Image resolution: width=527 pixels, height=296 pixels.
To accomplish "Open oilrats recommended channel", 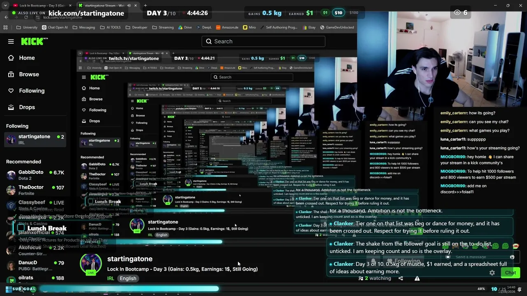I will point(35,279).
